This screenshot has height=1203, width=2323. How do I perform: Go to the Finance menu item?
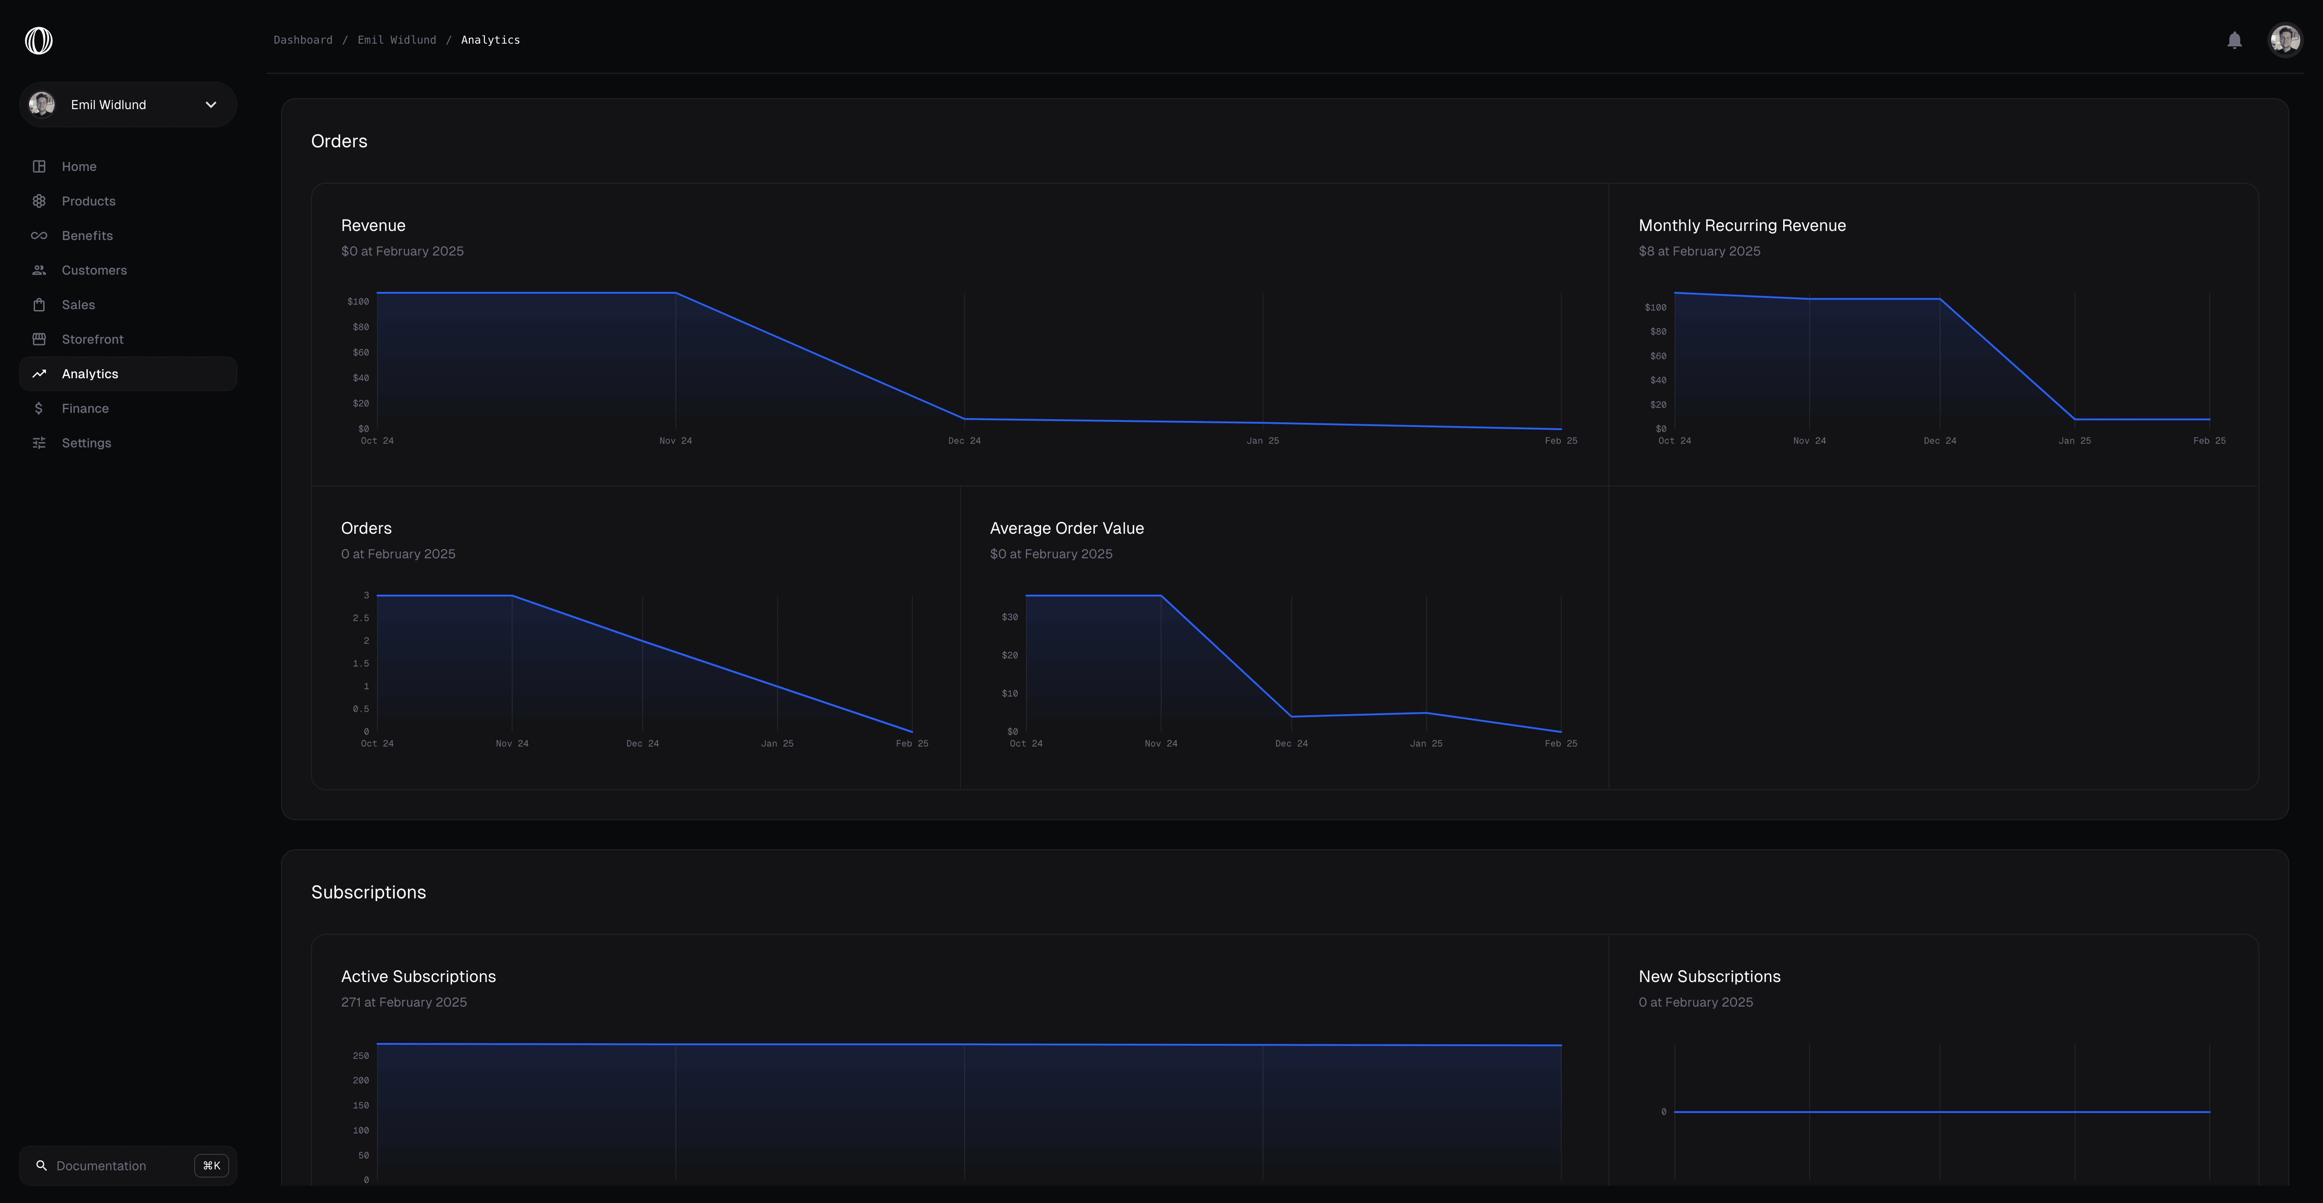tap(85, 409)
